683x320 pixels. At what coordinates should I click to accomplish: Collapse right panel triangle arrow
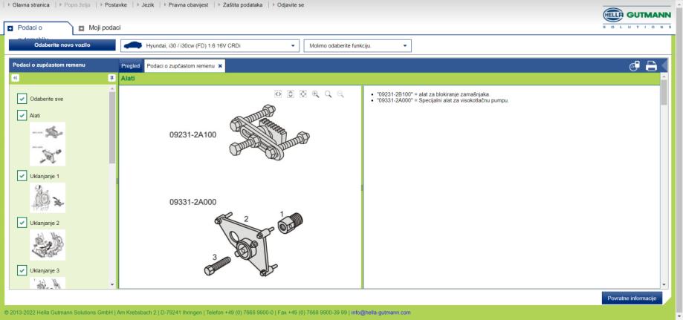(x=664, y=66)
